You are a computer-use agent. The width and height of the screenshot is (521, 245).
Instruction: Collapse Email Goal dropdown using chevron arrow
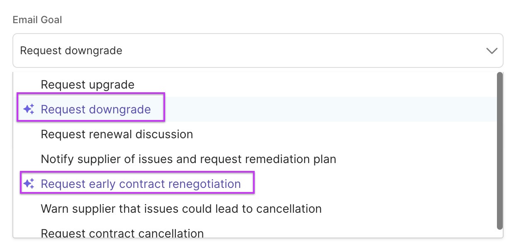pos(492,51)
